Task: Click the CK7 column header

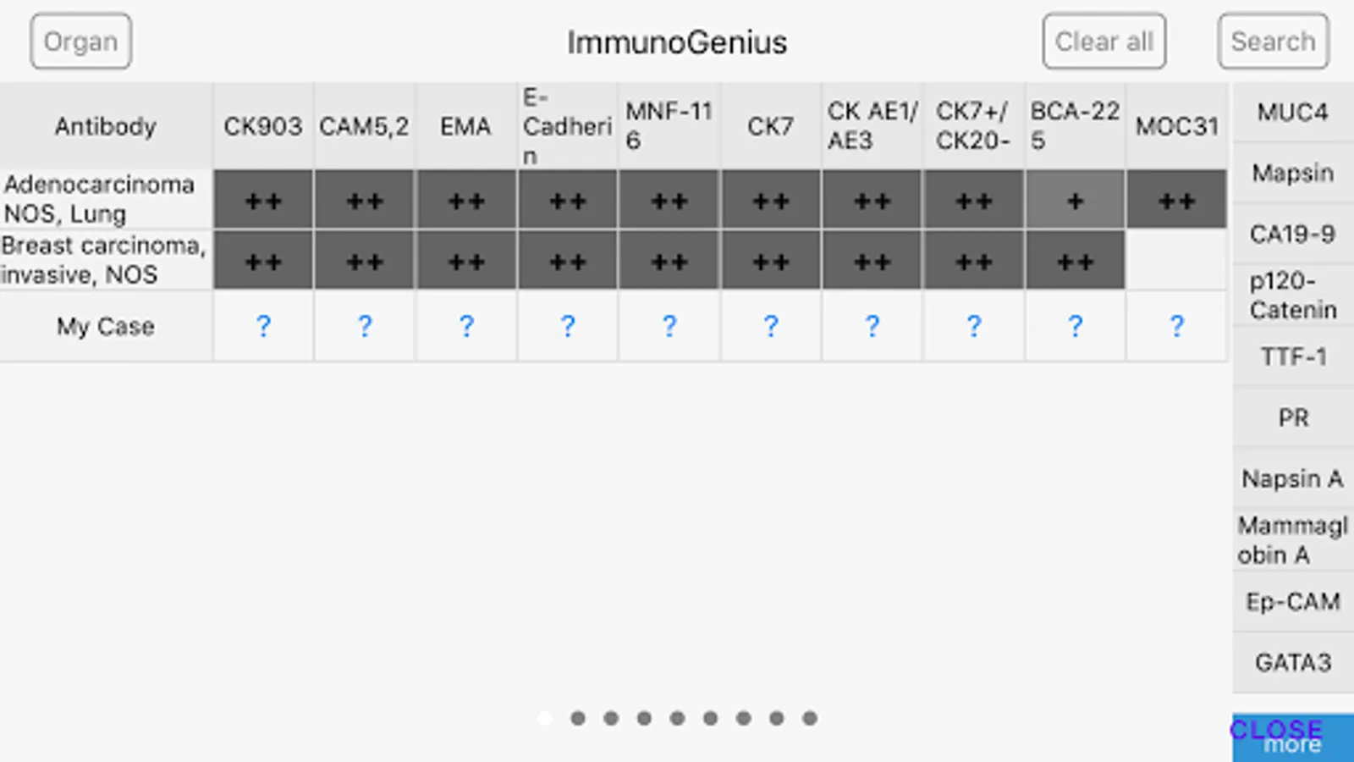Action: [770, 126]
